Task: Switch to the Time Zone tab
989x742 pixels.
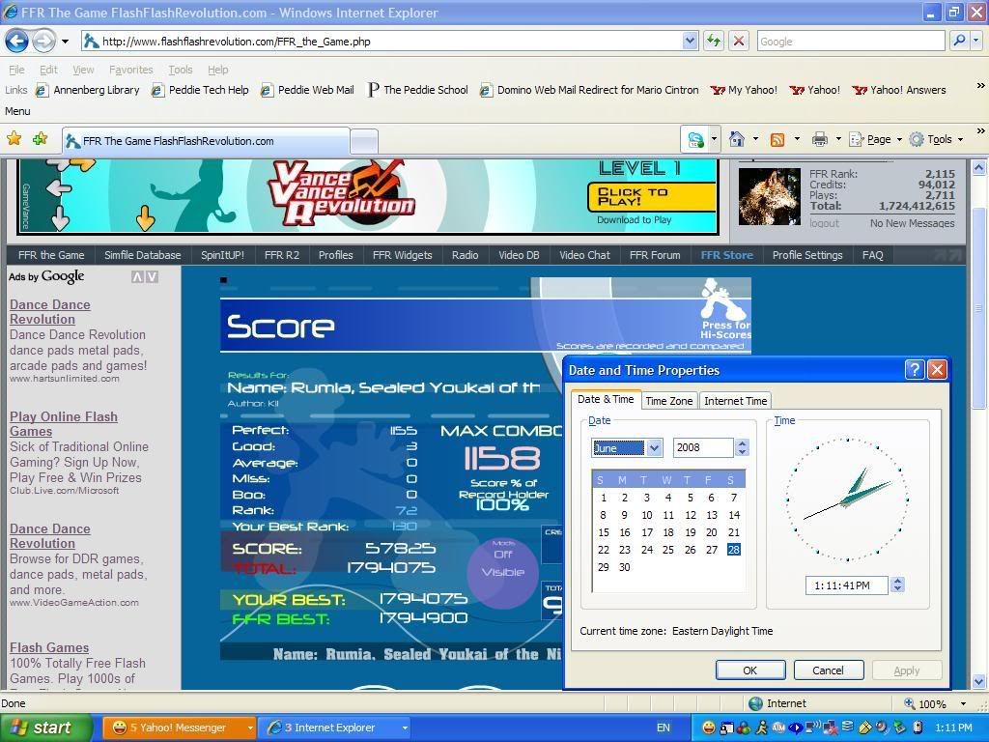Action: [x=668, y=401]
